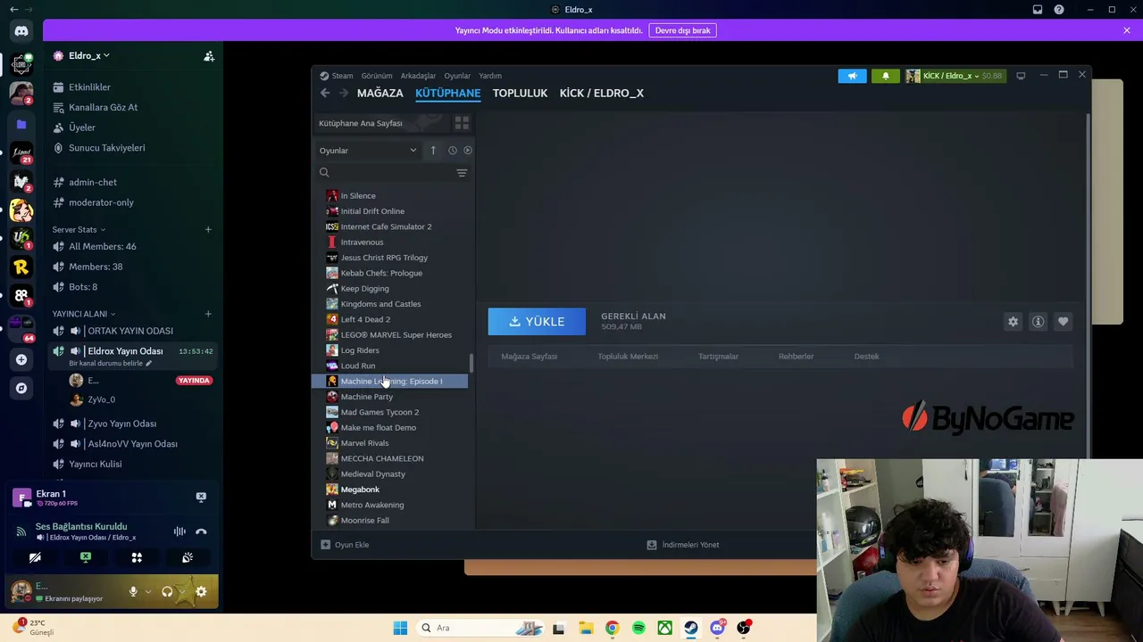Go back in Steam navigation
Viewport: 1143px width, 642px height.
(325, 93)
